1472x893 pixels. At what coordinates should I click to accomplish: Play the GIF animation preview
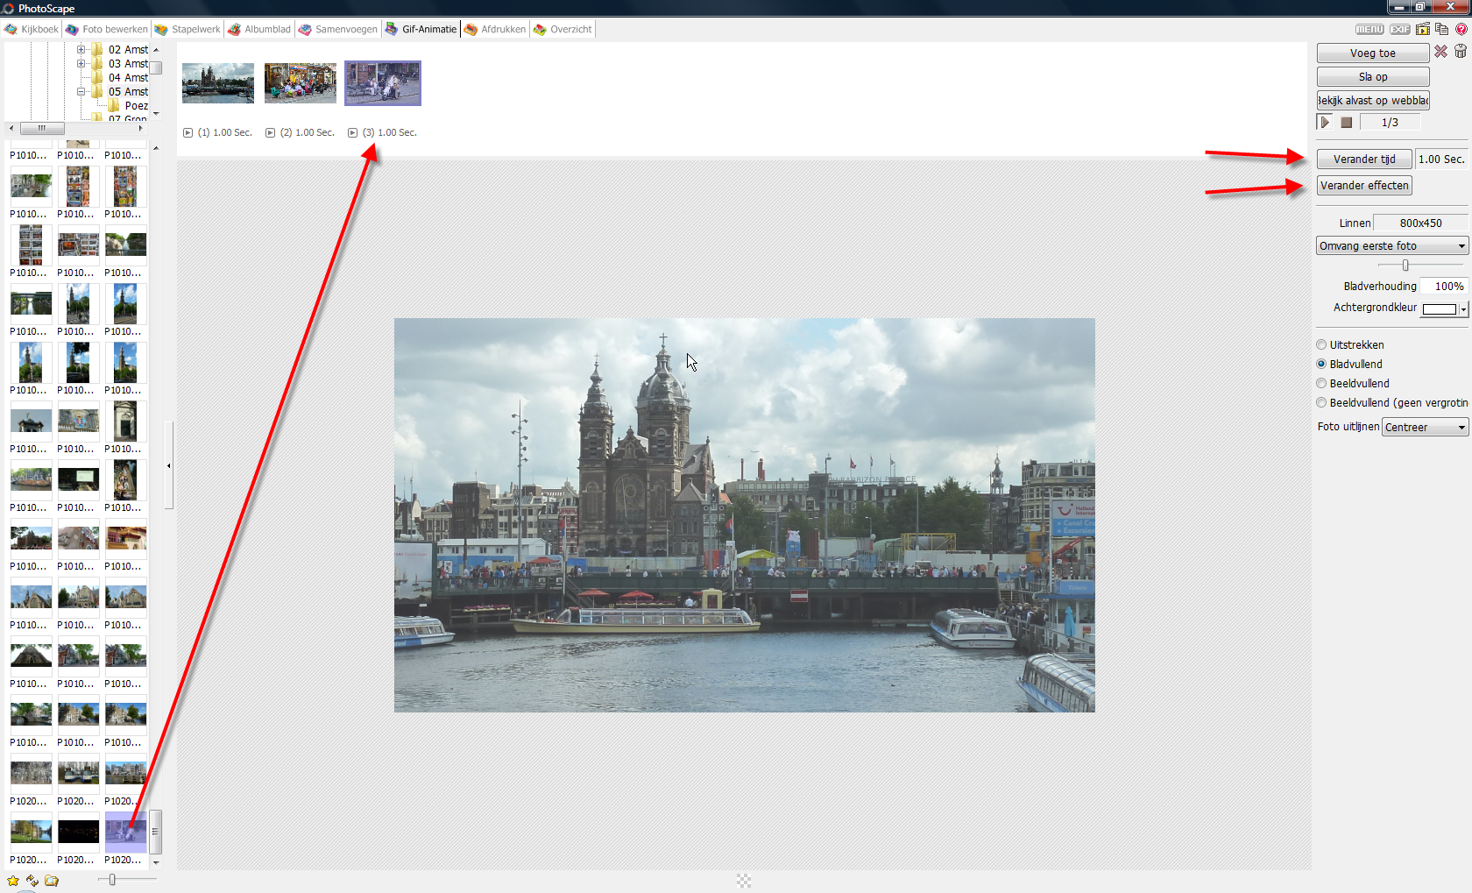[x=1325, y=123]
